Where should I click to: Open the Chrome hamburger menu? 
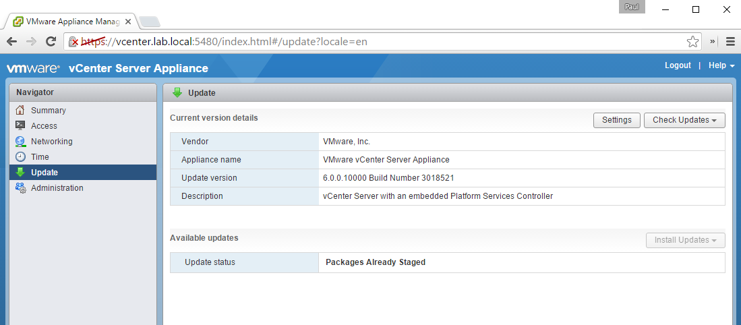coord(730,42)
